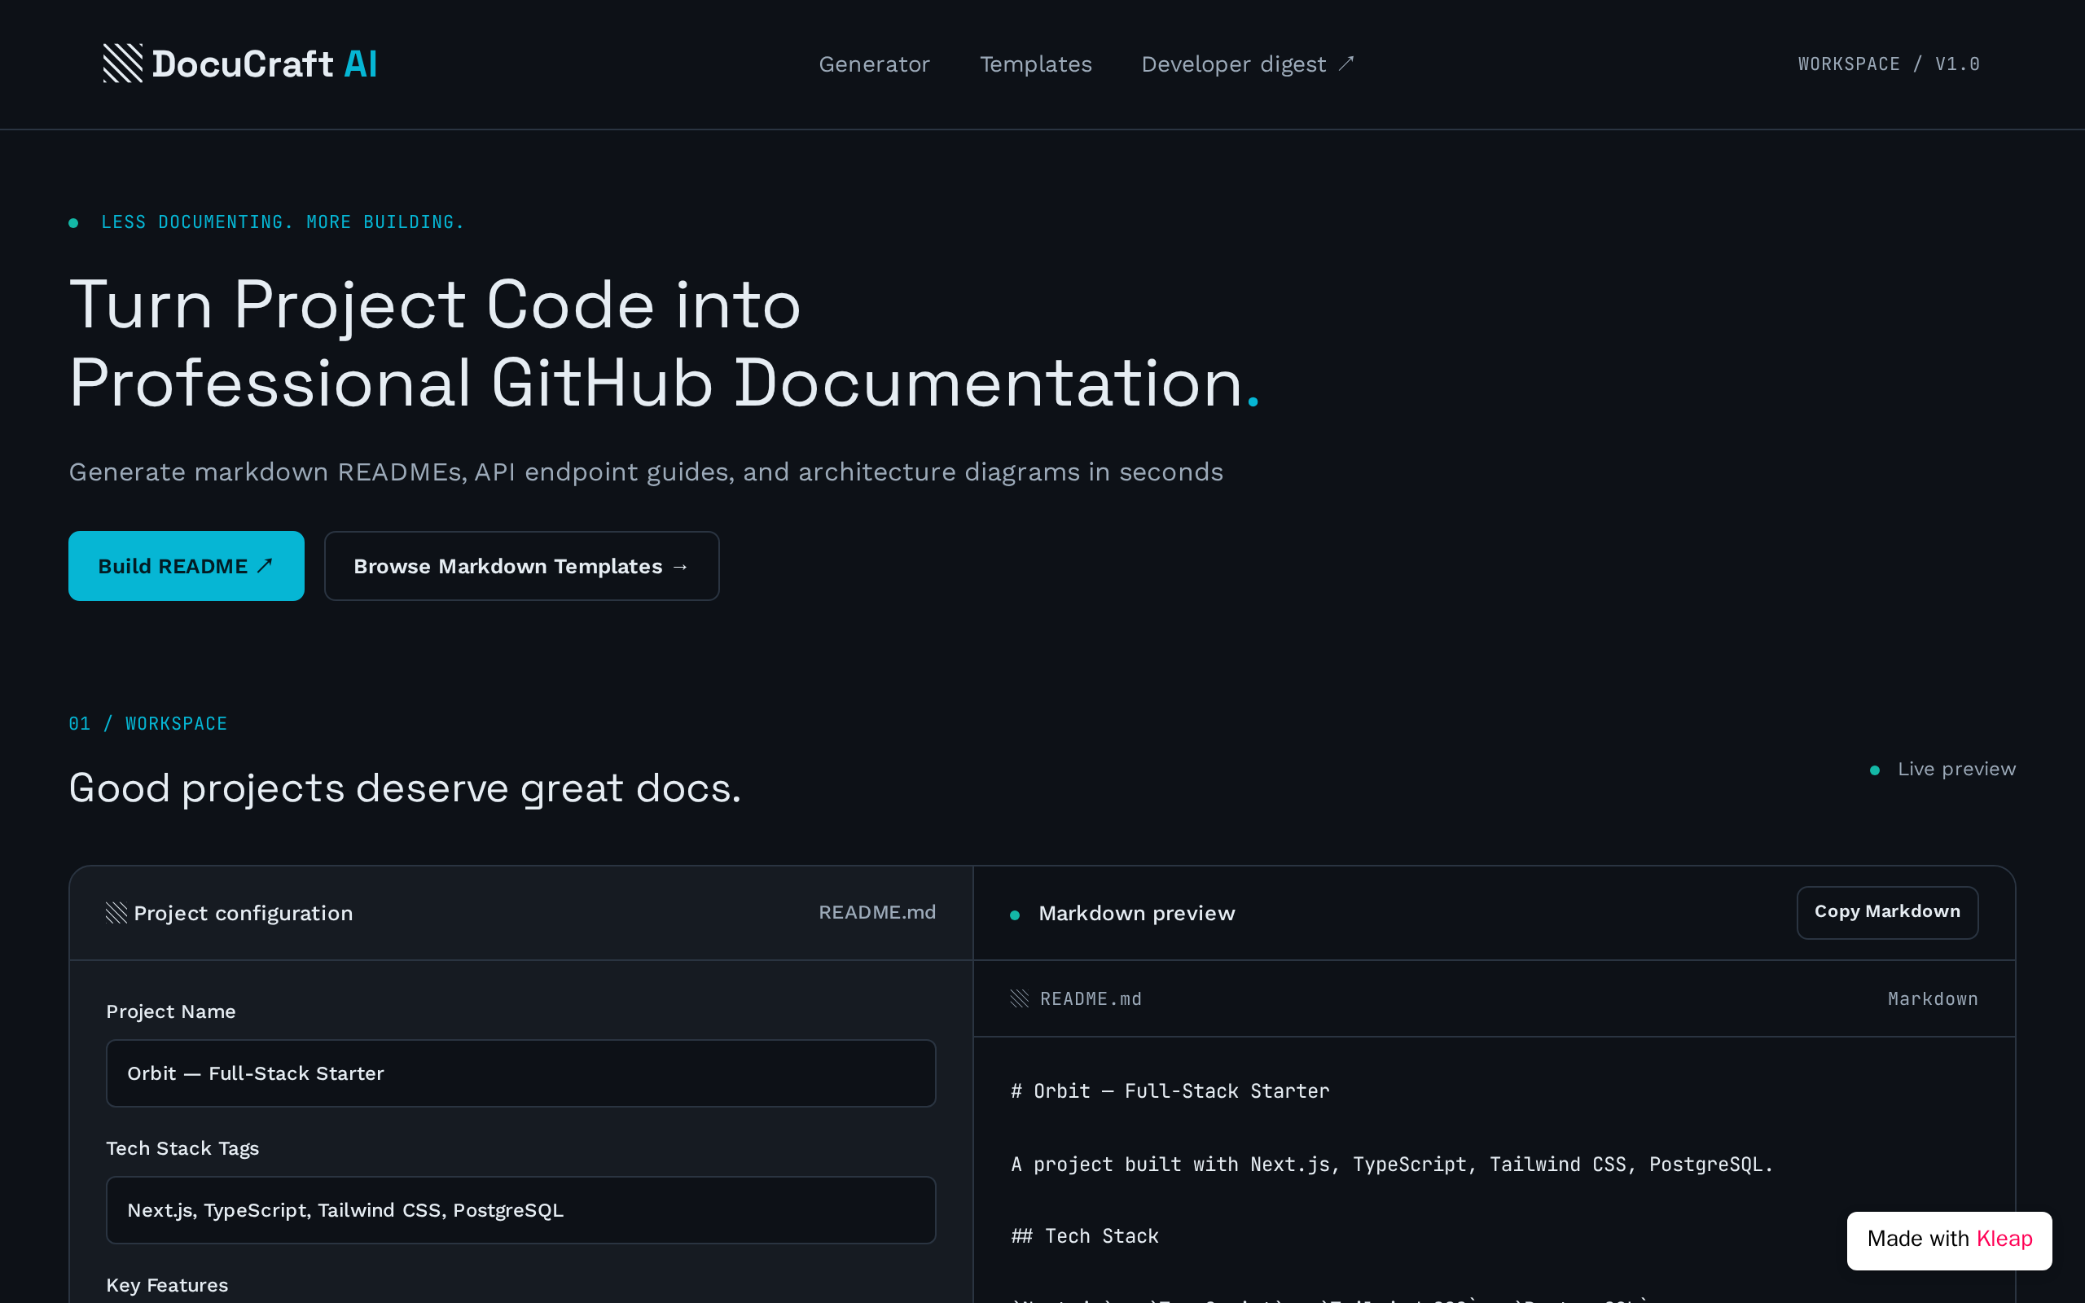The height and width of the screenshot is (1303, 2085).
Task: Click the README.md label in Project configuration header
Action: [877, 912]
